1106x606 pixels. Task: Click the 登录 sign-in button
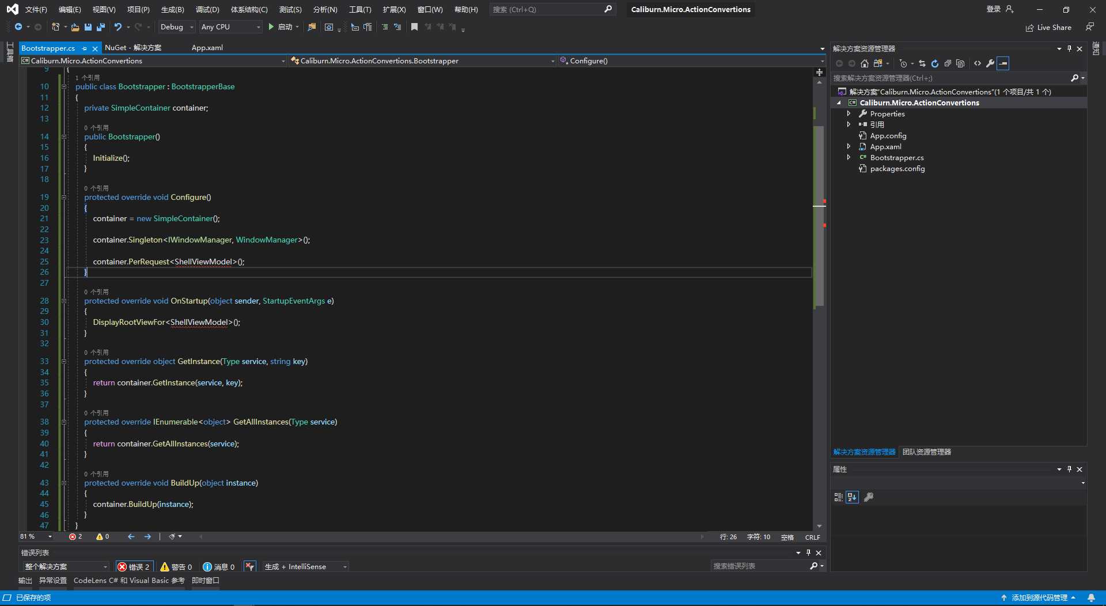point(999,9)
